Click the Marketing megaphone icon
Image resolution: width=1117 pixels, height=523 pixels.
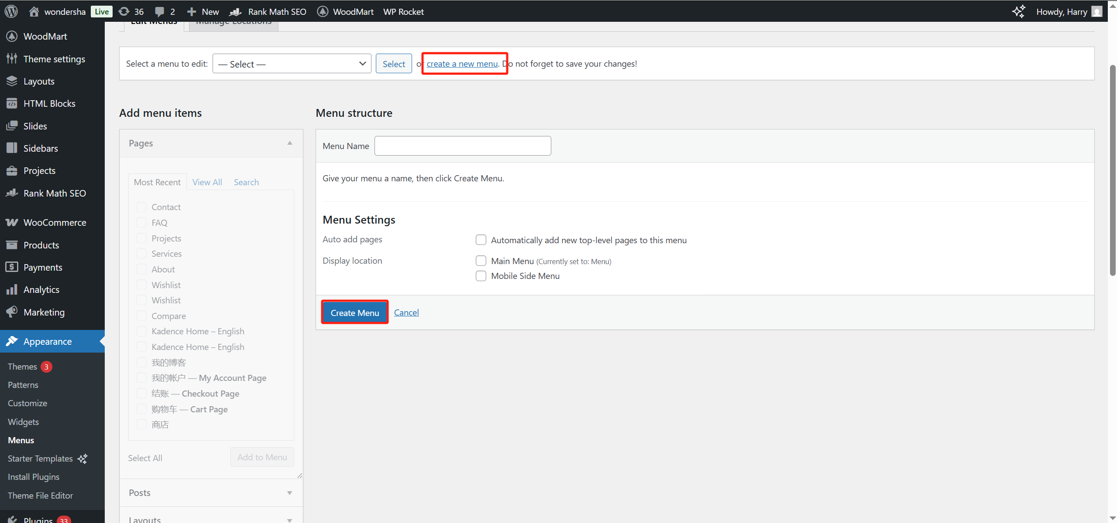[12, 312]
